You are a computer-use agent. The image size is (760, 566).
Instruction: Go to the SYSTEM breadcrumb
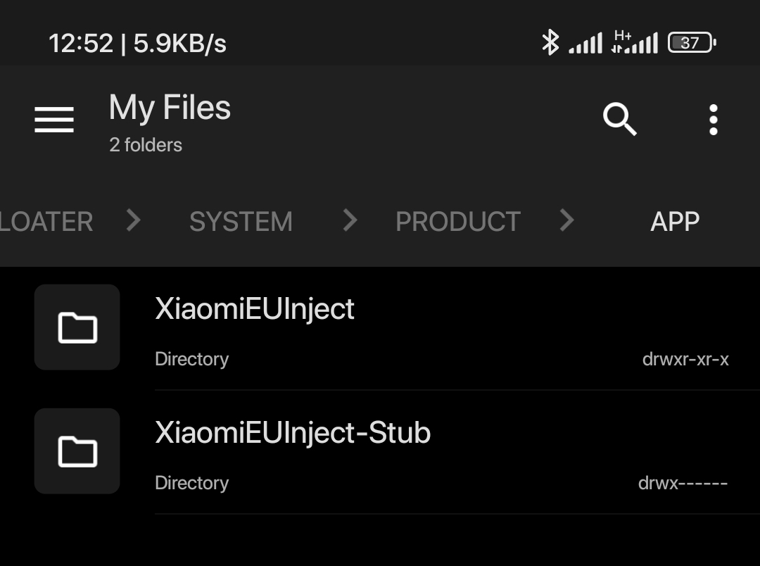pyautogui.click(x=241, y=222)
